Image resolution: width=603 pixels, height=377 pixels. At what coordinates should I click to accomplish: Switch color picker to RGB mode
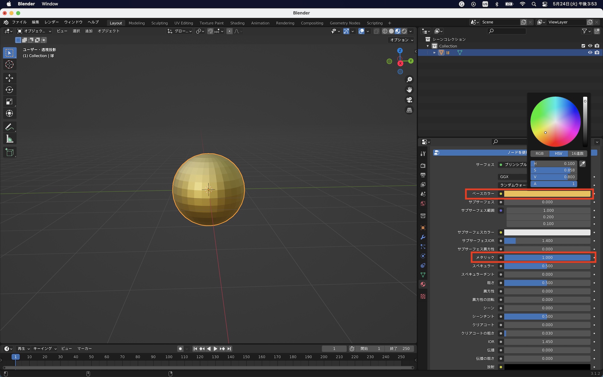[539, 154]
